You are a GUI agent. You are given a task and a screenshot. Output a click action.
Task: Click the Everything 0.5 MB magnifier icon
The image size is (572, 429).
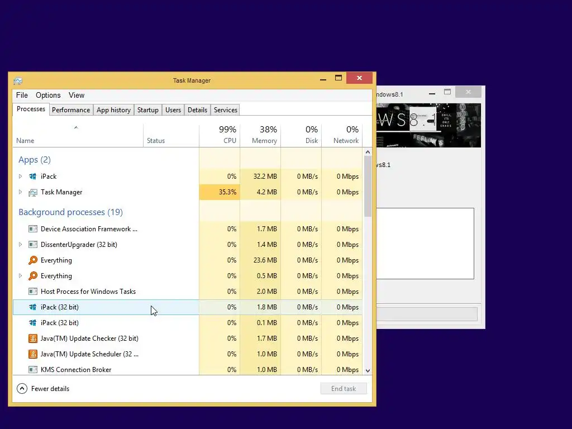[33, 276]
